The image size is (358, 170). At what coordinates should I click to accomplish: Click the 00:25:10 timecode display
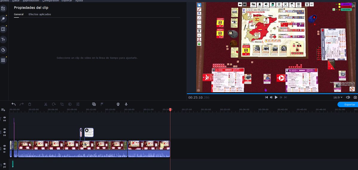click(199, 97)
